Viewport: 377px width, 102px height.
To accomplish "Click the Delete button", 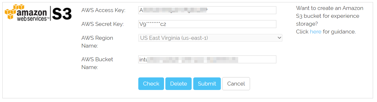I will (179, 84).
